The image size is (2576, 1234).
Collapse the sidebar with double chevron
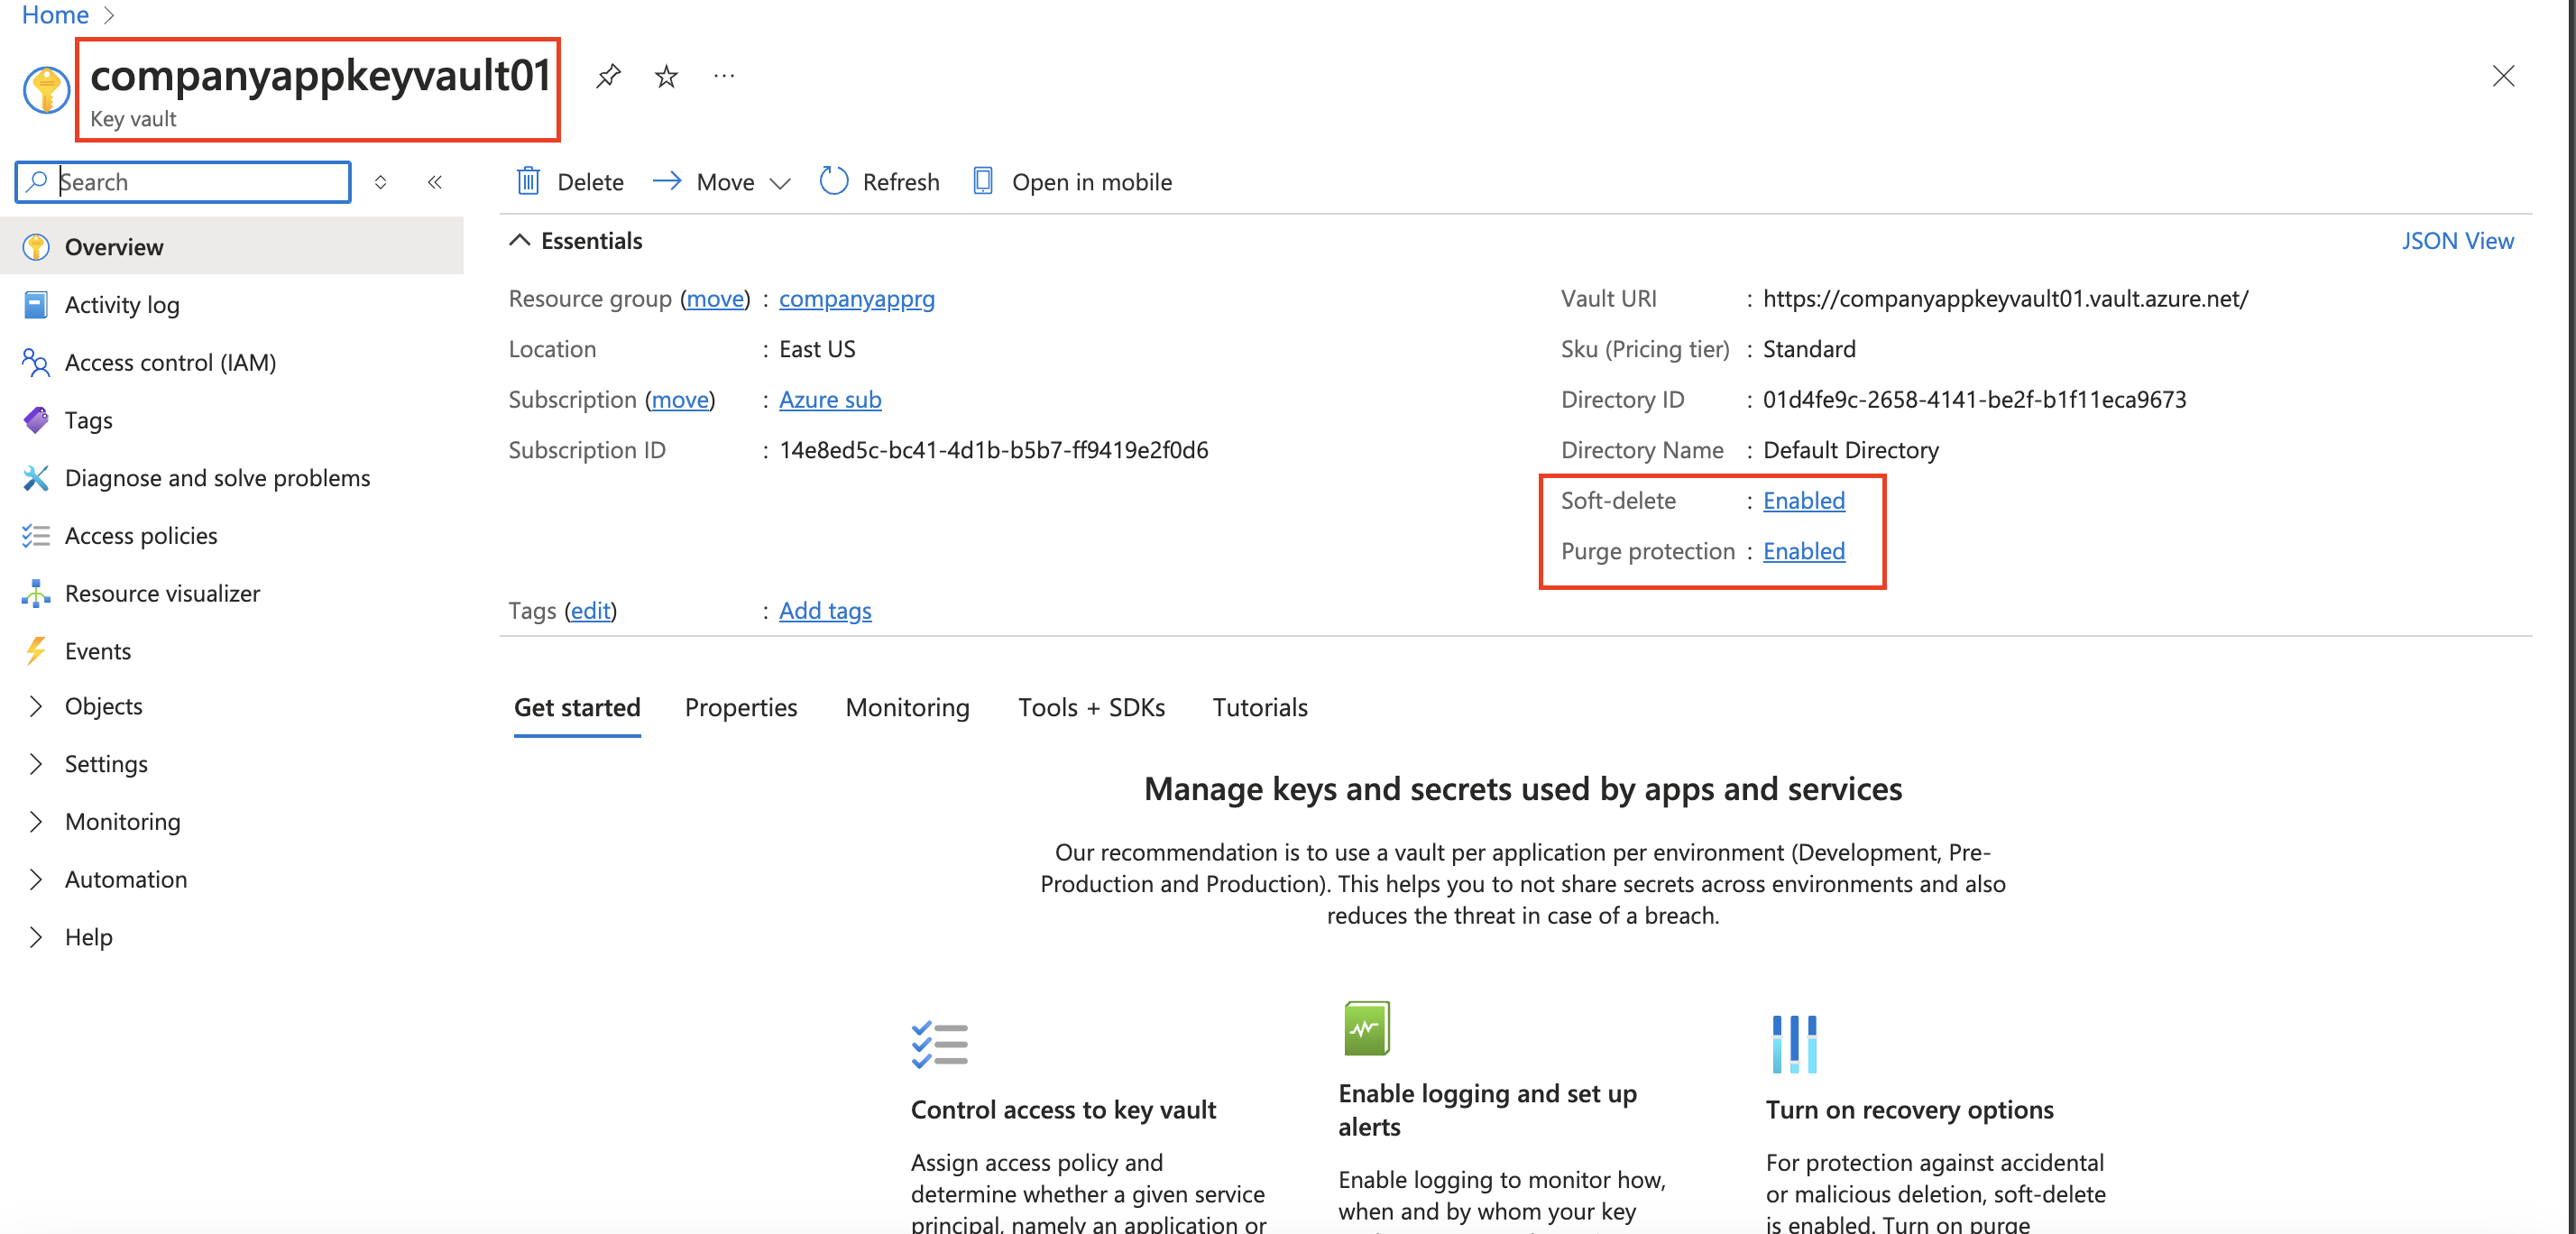click(435, 181)
